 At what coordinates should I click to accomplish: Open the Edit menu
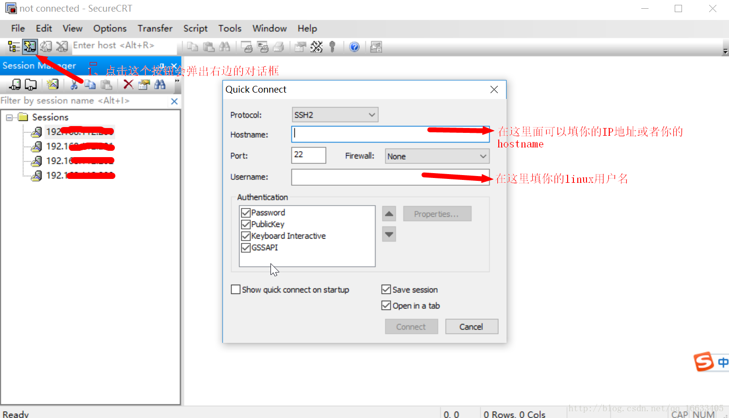[44, 29]
